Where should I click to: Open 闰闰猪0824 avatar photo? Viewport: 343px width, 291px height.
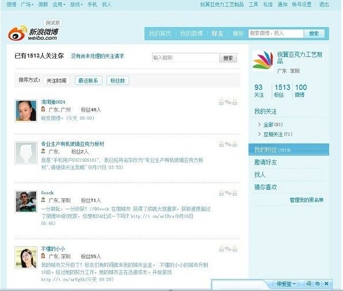coord(26,111)
